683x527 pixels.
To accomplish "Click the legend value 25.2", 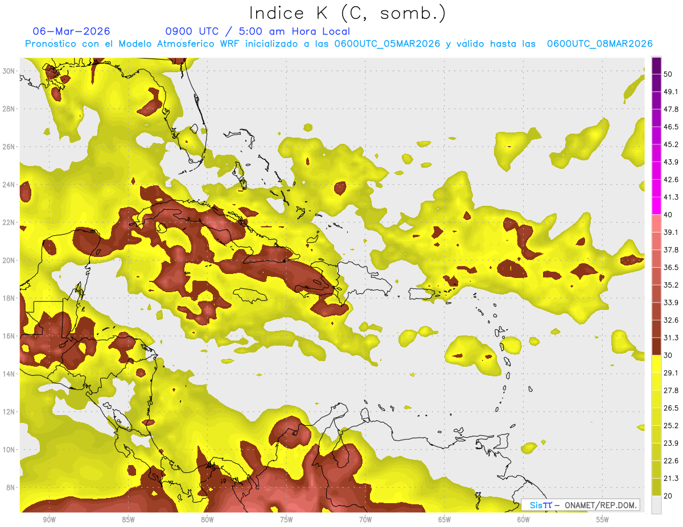I will point(671,426).
